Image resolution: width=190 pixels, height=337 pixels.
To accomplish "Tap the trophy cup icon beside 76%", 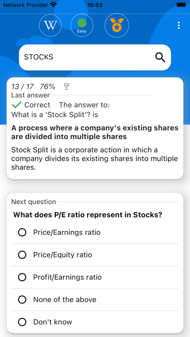I will pos(66,87).
